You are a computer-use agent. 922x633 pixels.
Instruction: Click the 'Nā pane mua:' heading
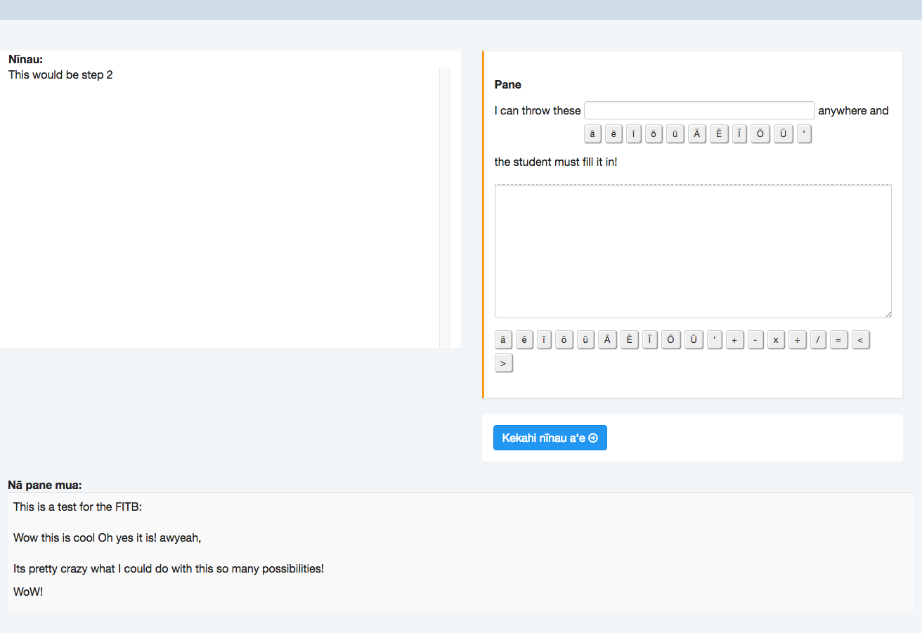tap(45, 485)
